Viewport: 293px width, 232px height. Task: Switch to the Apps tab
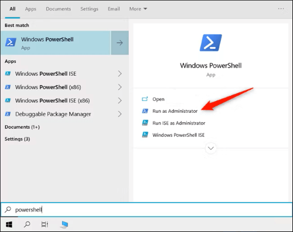(x=30, y=9)
